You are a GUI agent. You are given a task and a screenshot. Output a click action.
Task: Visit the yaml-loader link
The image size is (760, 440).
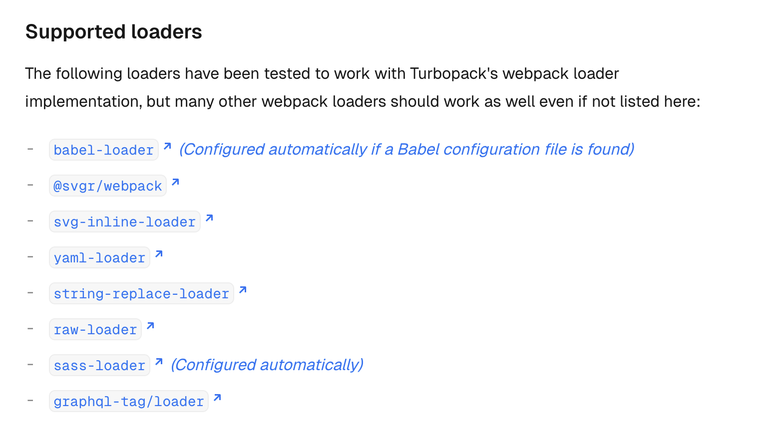point(99,257)
